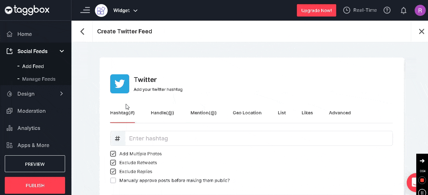The image size is (428, 195).
Task: Open the Widget dropdown arrow
Action: click(135, 11)
